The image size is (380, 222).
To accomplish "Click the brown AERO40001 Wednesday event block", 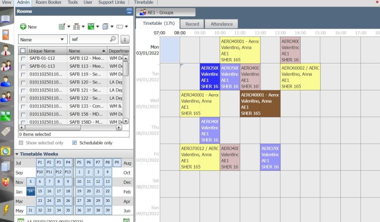I will pos(260,104).
